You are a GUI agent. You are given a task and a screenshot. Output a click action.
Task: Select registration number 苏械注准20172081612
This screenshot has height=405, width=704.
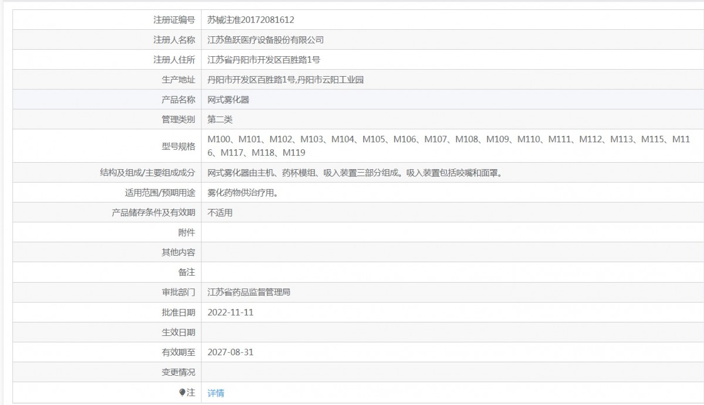coord(251,20)
